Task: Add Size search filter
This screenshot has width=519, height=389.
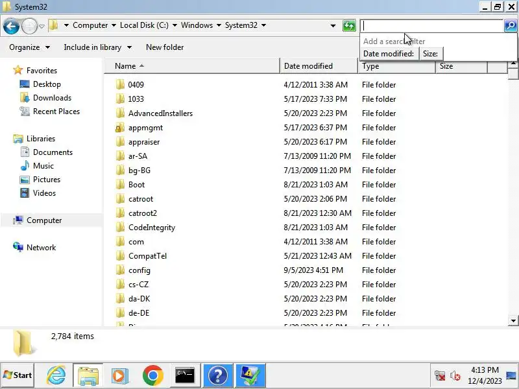Action: [x=430, y=54]
